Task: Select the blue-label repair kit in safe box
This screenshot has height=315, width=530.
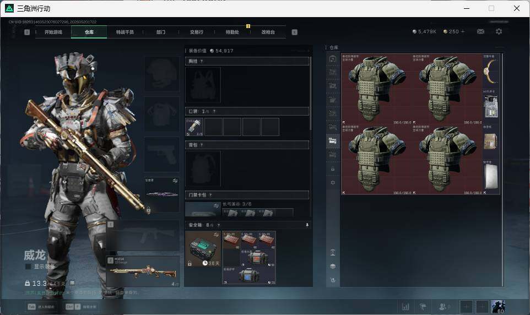Action: [x=249, y=276]
